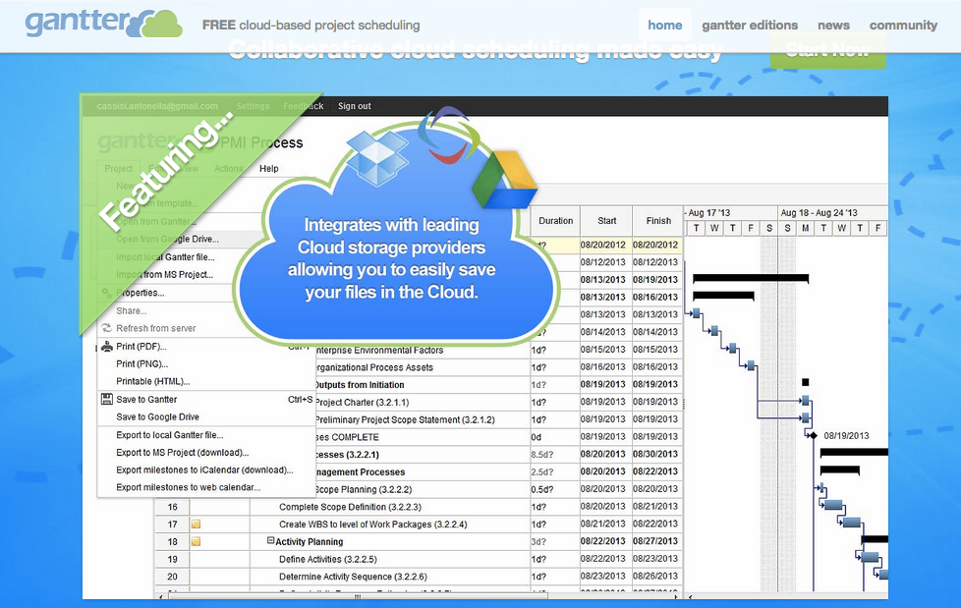Go to the news section
Image resolution: width=961 pixels, height=608 pixels.
(833, 26)
